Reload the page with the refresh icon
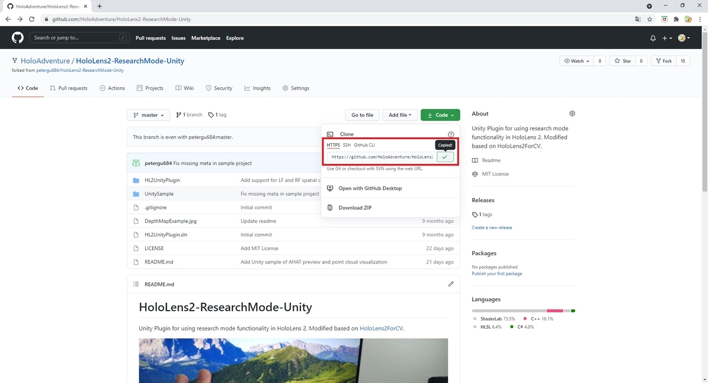 (x=31, y=19)
